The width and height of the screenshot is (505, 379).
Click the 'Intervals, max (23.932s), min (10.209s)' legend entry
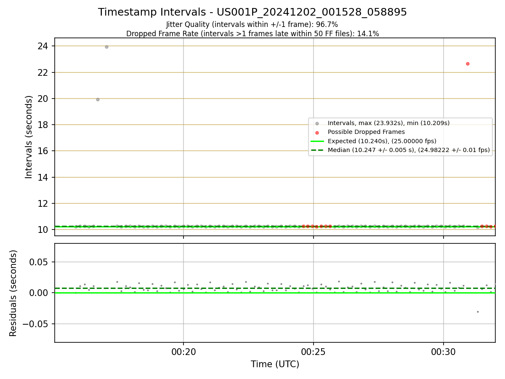pos(389,123)
